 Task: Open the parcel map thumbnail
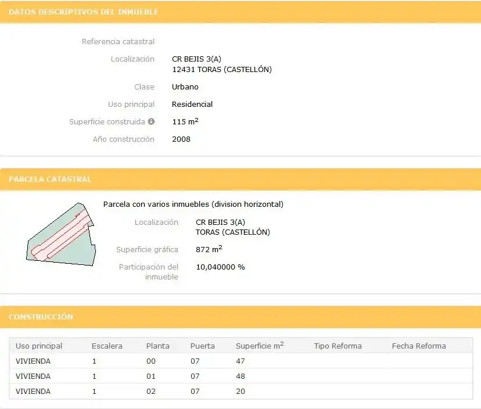tap(61, 234)
